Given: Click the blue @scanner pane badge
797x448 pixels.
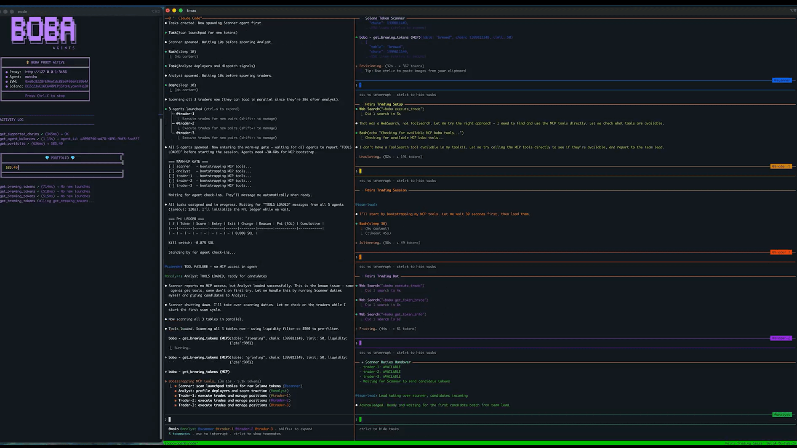Looking at the screenshot, I should (x=781, y=80).
